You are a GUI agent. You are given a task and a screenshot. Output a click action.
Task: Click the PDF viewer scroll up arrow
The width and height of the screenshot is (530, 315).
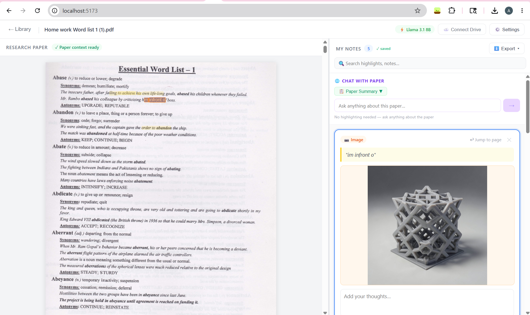(x=325, y=42)
